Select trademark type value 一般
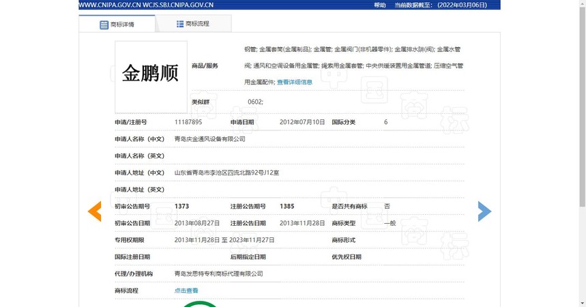 point(390,223)
